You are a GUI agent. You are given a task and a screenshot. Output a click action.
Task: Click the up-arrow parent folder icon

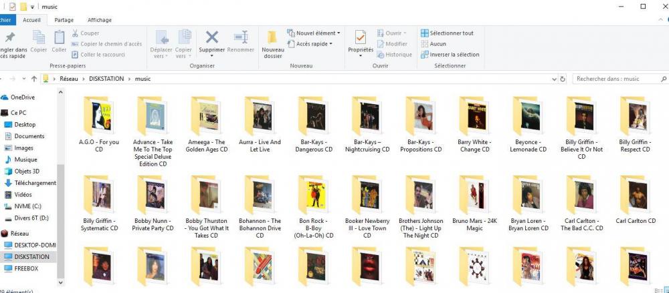click(x=34, y=79)
